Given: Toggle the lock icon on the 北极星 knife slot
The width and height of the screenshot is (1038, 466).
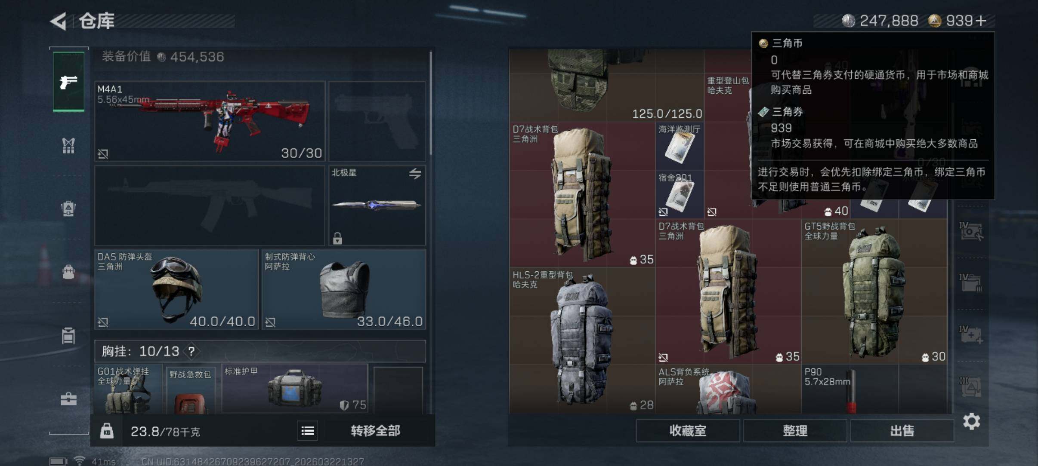Looking at the screenshot, I should 337,238.
